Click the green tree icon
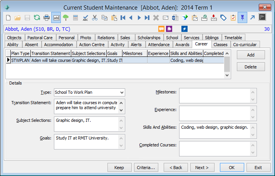 tap(66, 18)
